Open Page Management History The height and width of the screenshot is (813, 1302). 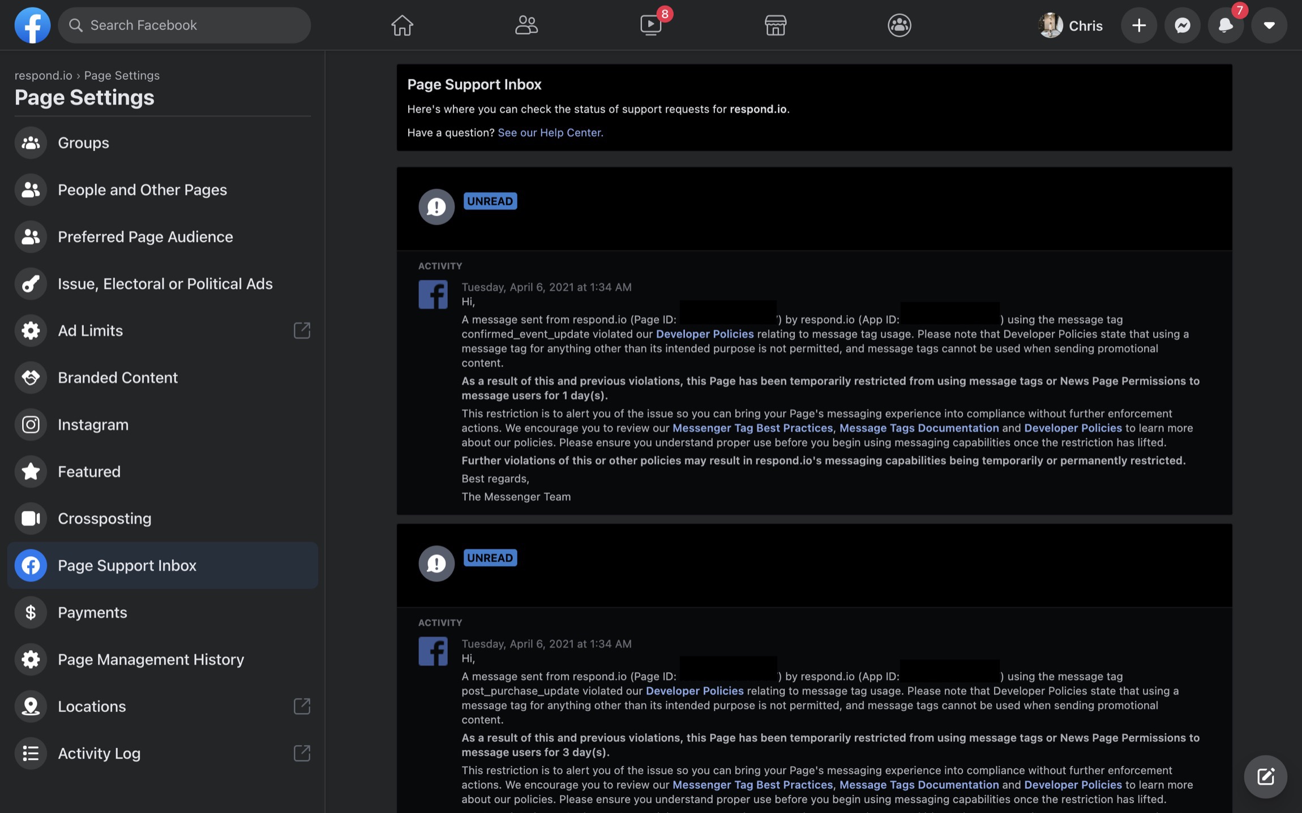[163, 659]
